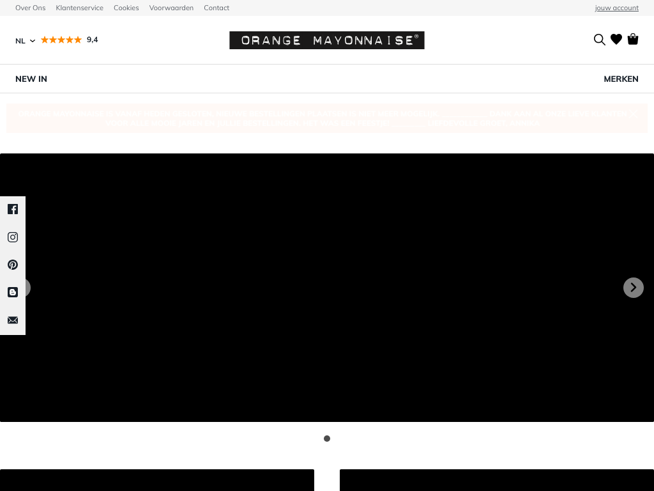Select the carousel slide indicator dot
This screenshot has height=491, width=654.
(x=327, y=439)
